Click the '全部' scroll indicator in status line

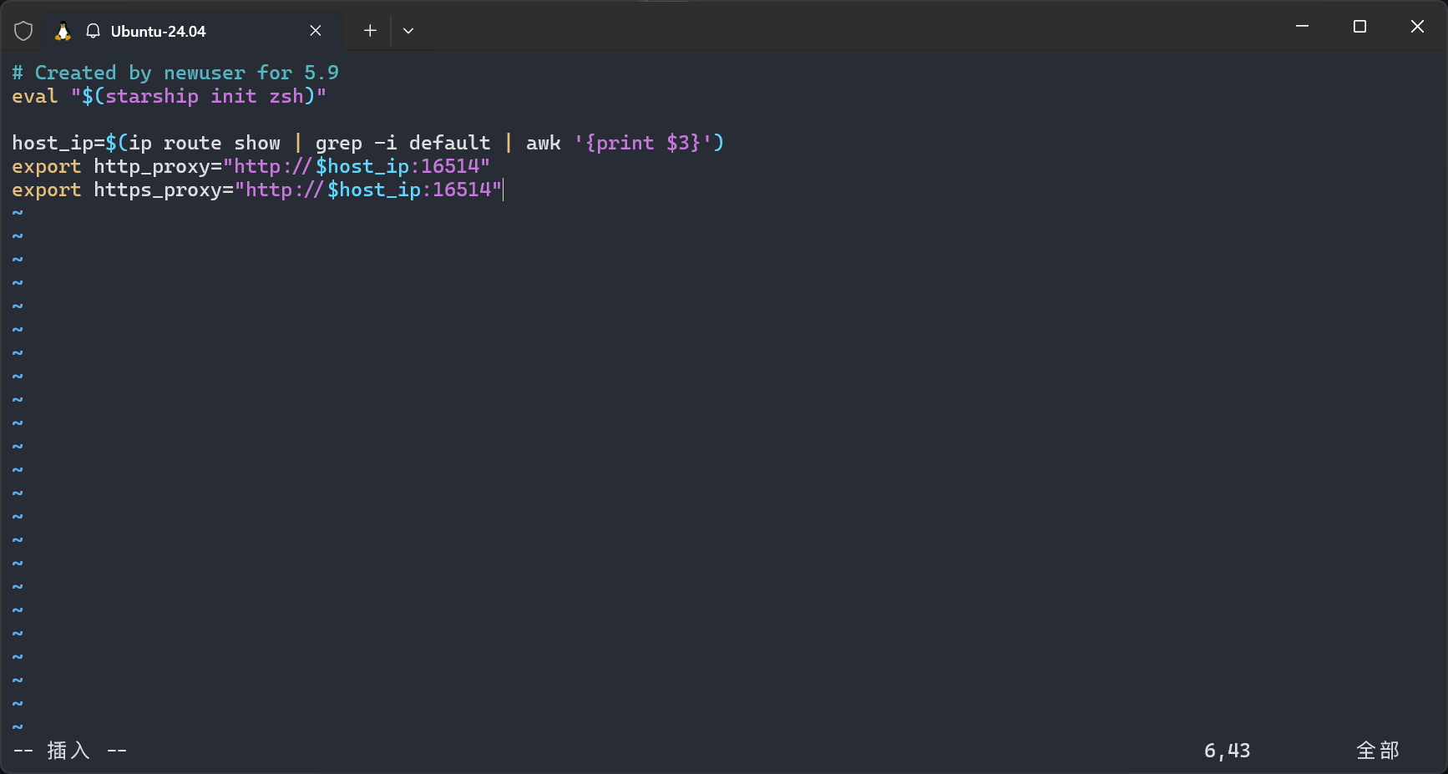tap(1378, 751)
